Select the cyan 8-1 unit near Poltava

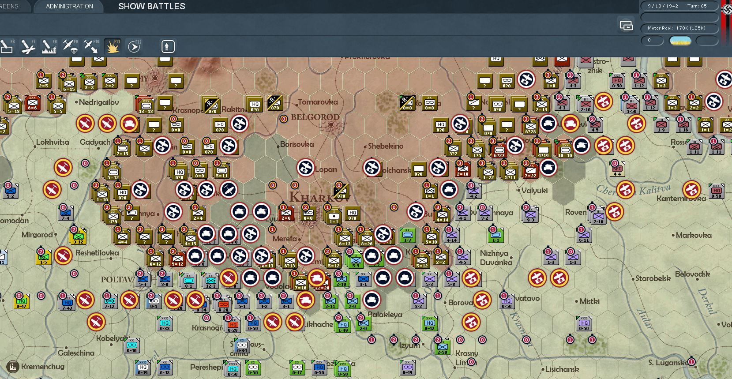[x=188, y=281]
